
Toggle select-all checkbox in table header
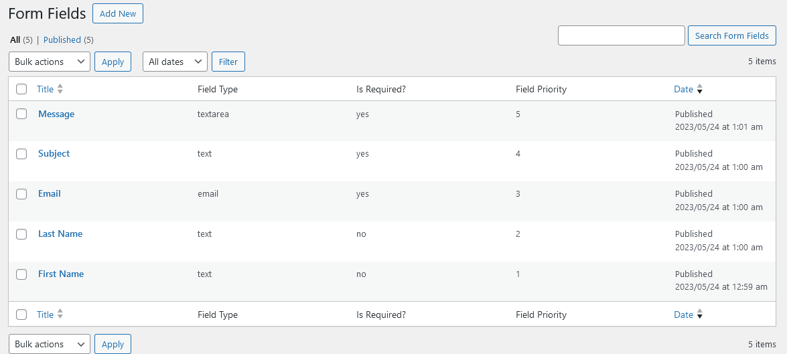pos(21,89)
